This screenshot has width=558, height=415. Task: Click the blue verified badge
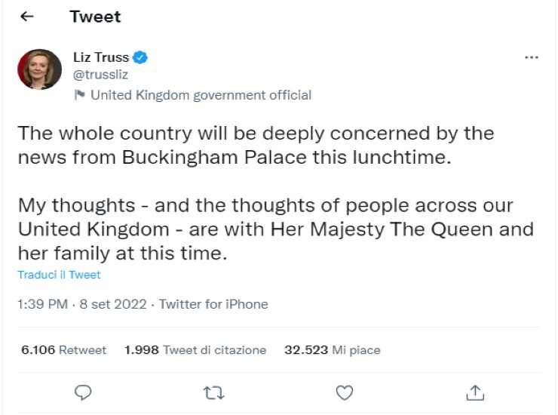tap(140, 57)
